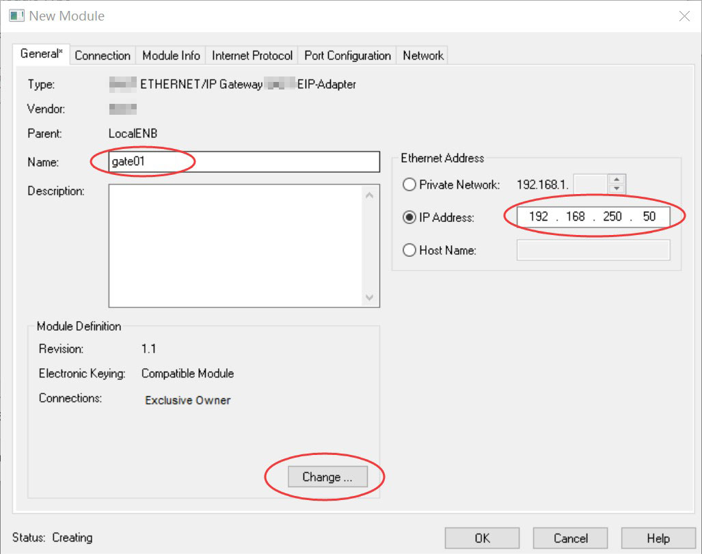
Task: Switch to the Network tab
Action: pyautogui.click(x=423, y=55)
